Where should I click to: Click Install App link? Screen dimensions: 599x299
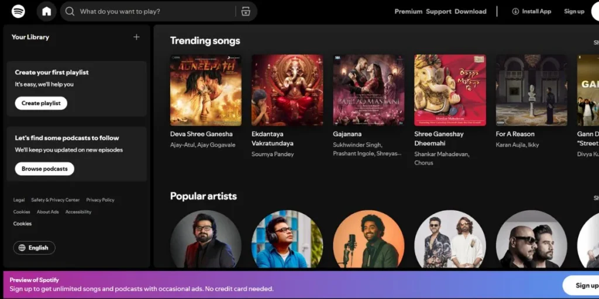[531, 12]
